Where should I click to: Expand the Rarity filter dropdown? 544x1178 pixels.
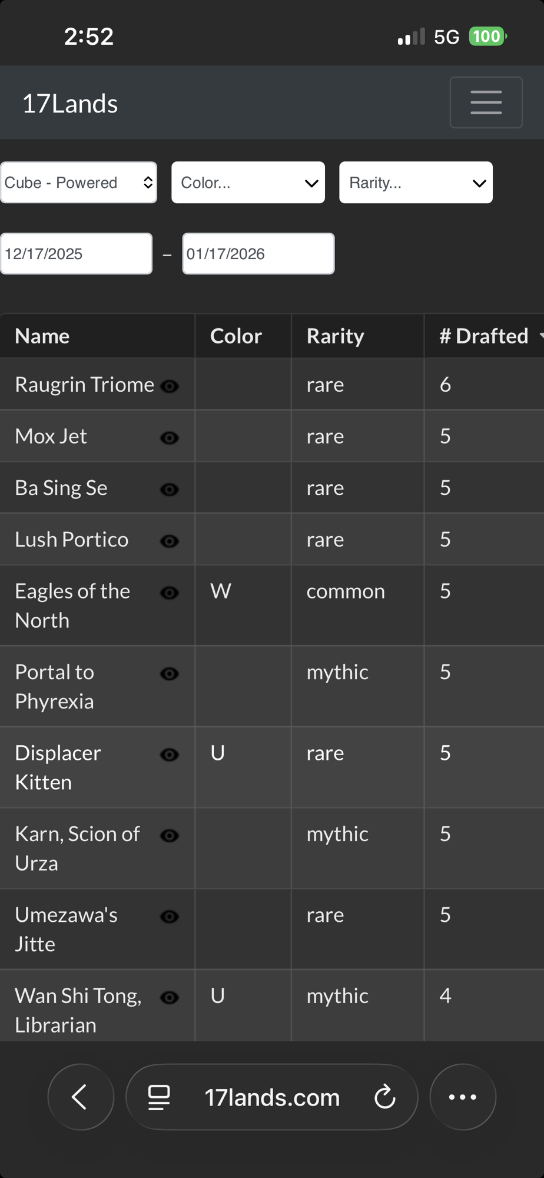pos(416,183)
